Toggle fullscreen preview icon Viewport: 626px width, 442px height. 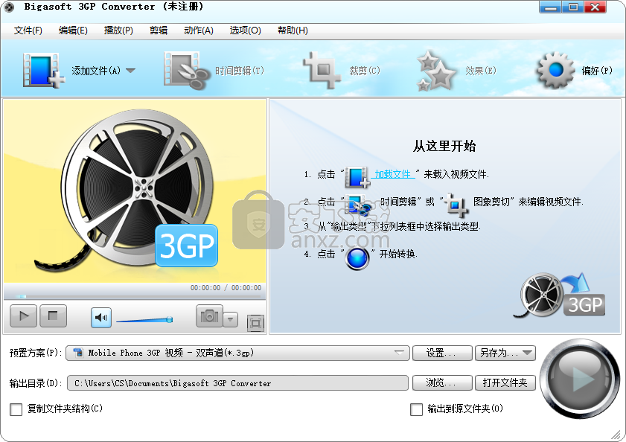point(255,323)
